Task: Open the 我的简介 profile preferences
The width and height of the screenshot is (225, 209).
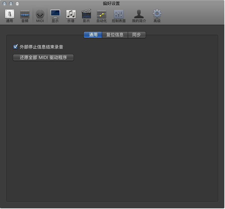Action: (139, 16)
